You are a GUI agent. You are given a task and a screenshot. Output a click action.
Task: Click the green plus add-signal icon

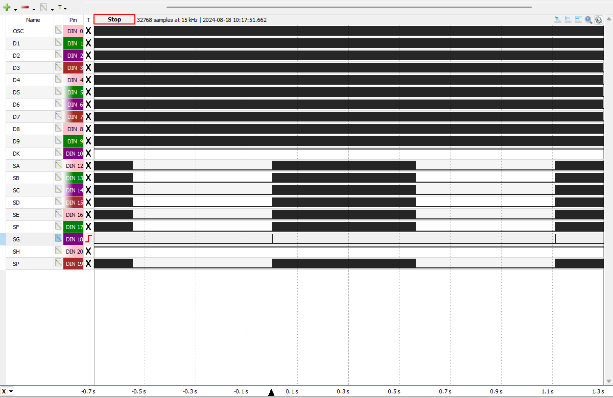(7, 8)
